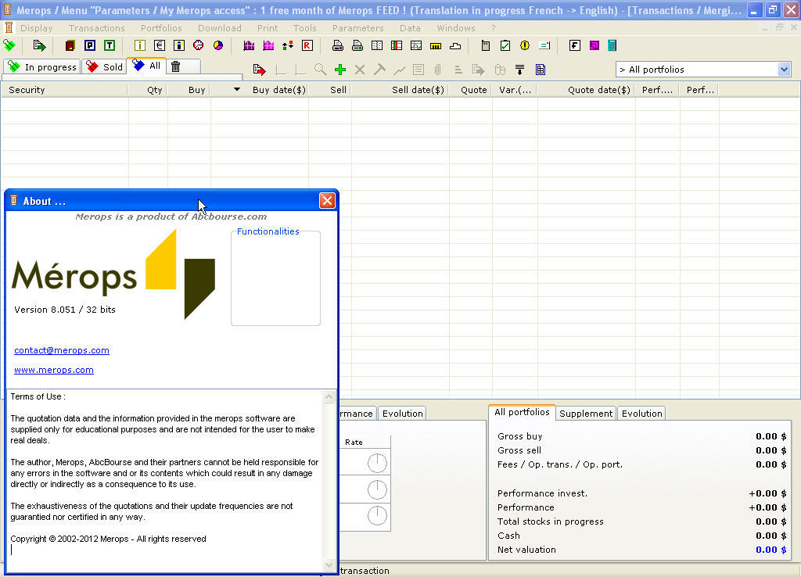Click the pie chart toolbar icon
Screen dimensions: 801x577
[x=218, y=45]
